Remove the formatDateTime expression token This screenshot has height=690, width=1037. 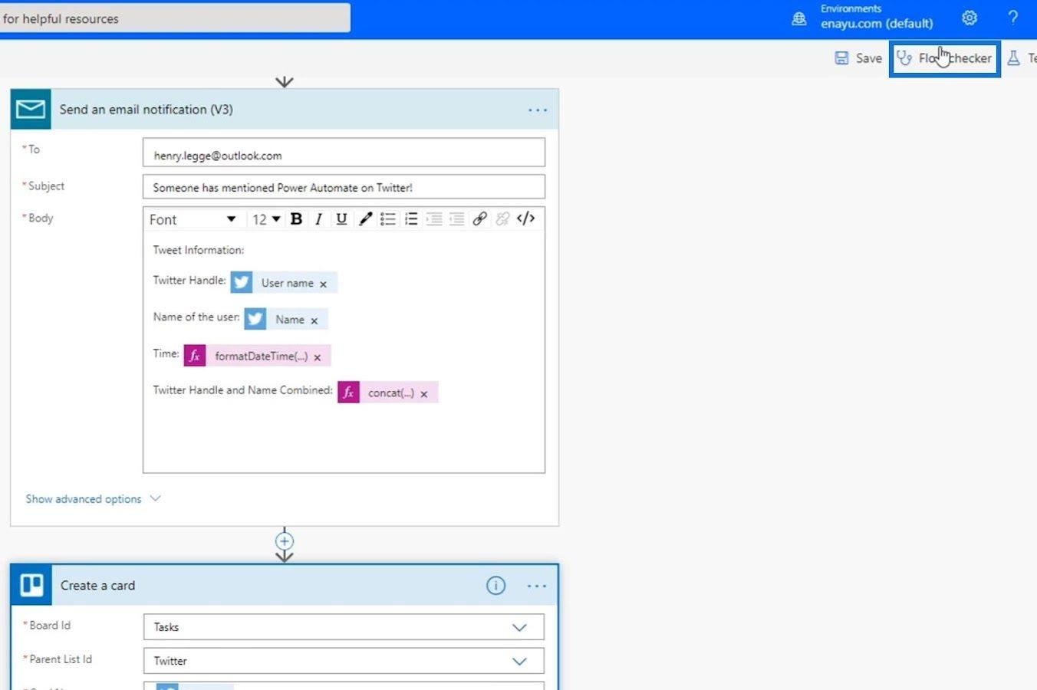(x=317, y=358)
